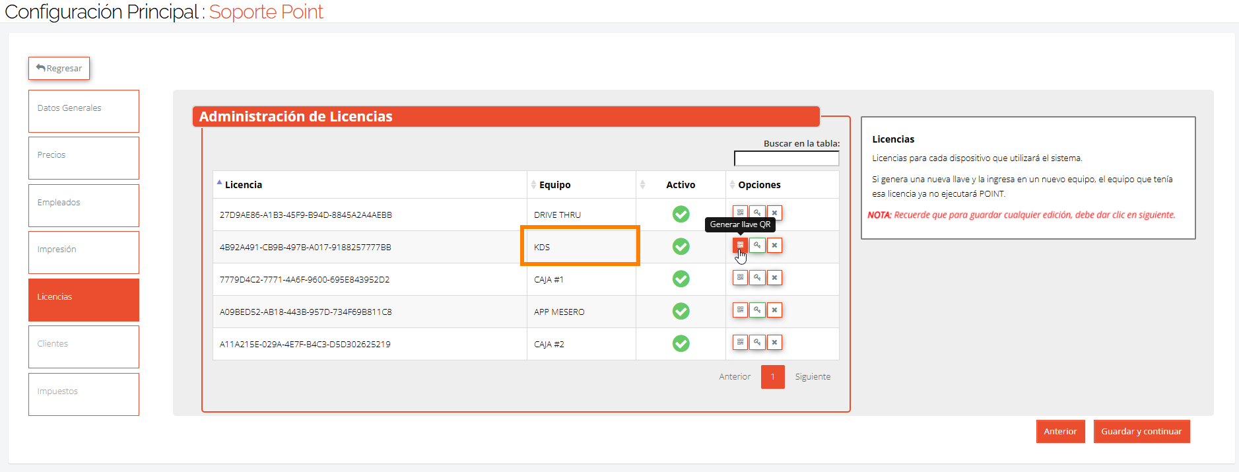The height and width of the screenshot is (472, 1239).
Task: Toggle active checkmark for CAJA #2
Action: (x=681, y=343)
